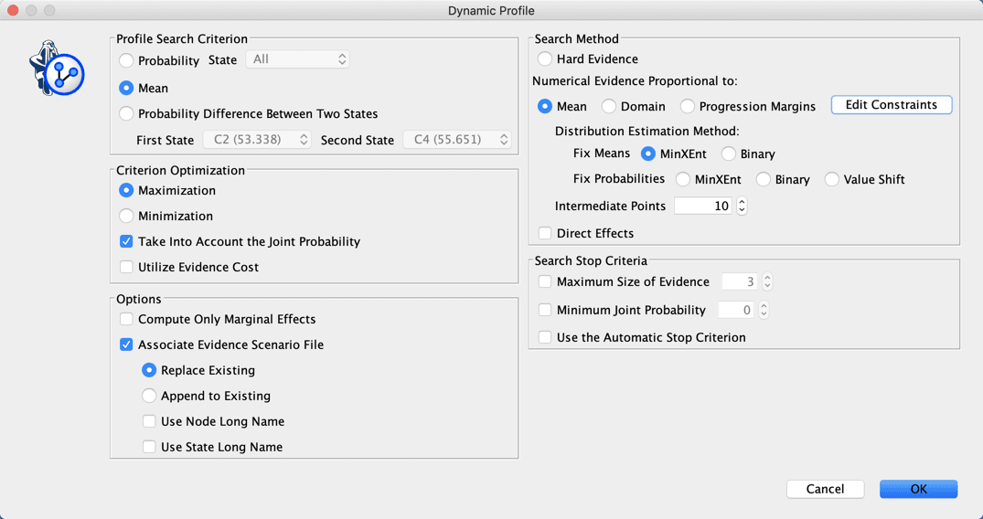Click the Intermediate Points value field

[x=703, y=206]
